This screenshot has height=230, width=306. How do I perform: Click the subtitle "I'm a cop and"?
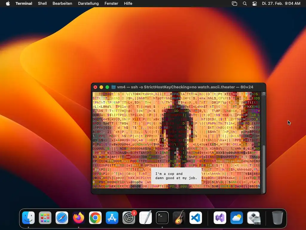click(x=169, y=174)
